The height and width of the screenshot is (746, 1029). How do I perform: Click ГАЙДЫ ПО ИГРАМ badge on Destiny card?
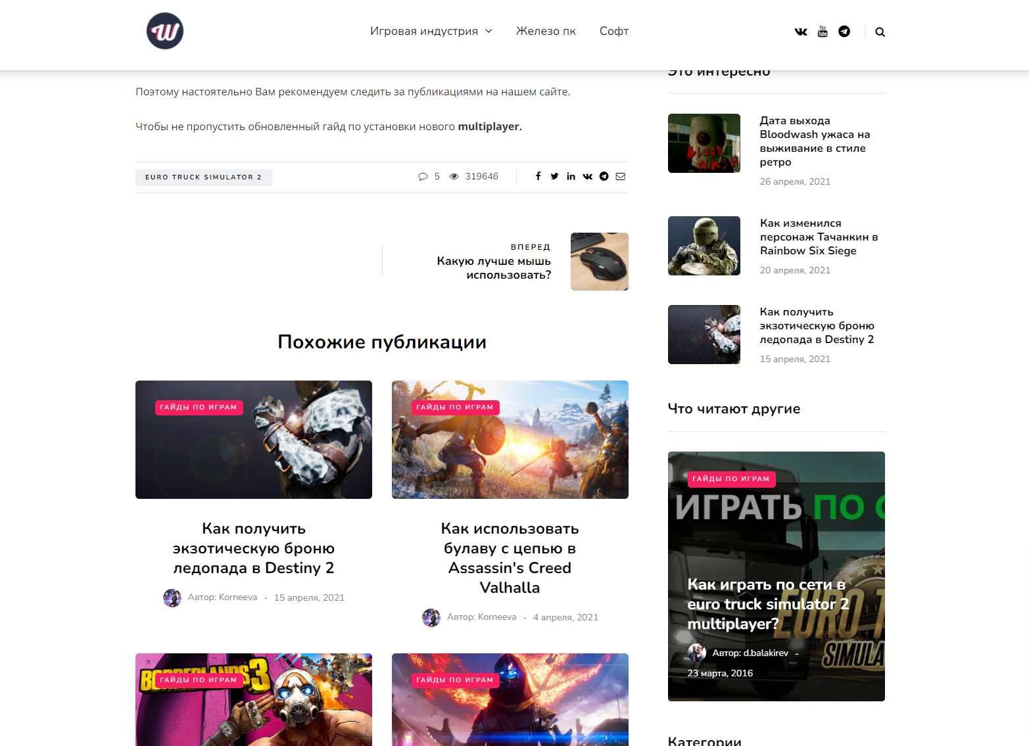199,408
